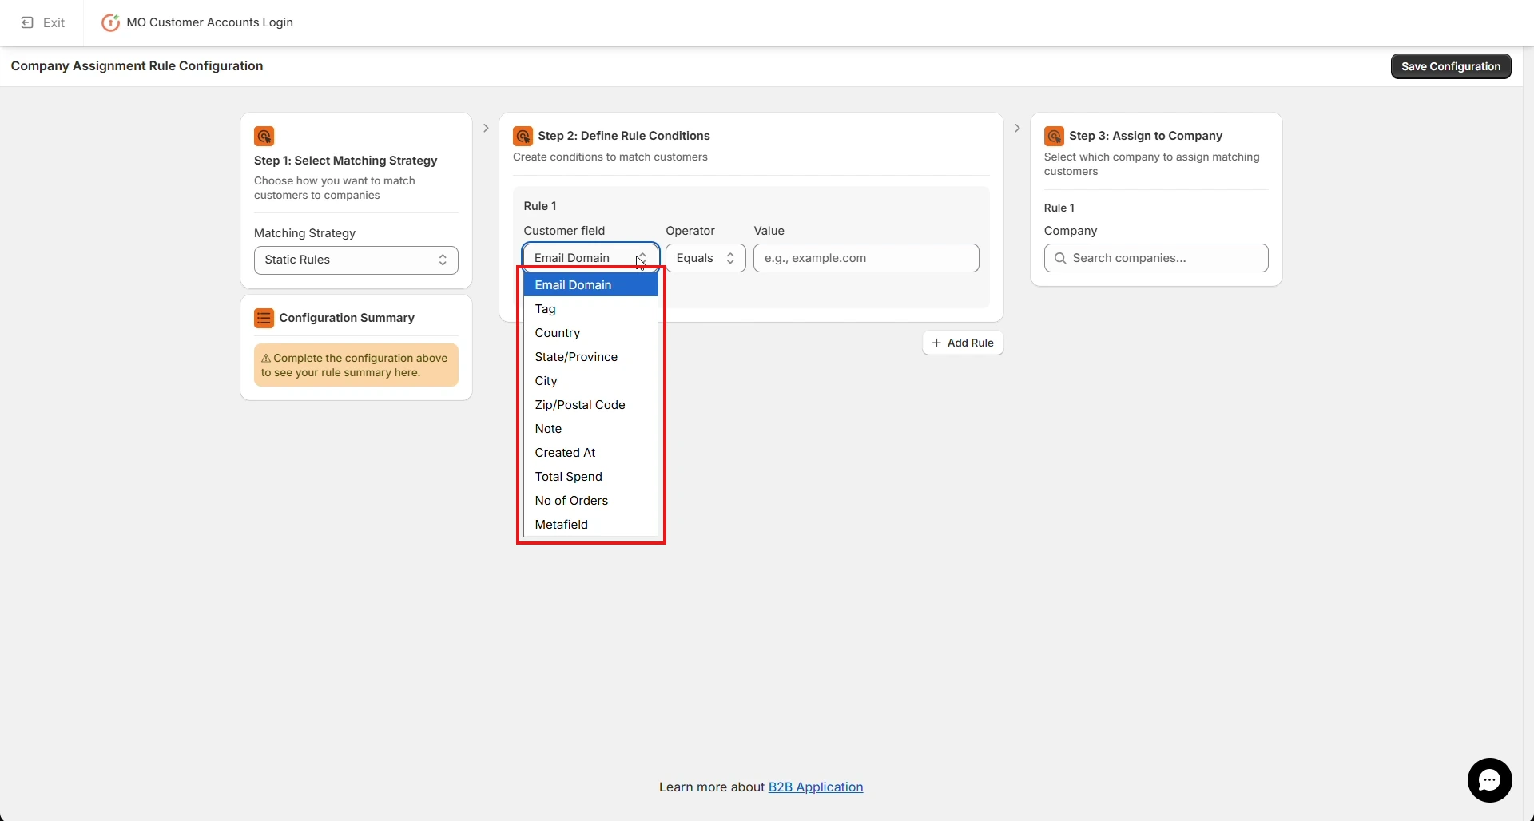Focus the Search companies field

point(1156,258)
